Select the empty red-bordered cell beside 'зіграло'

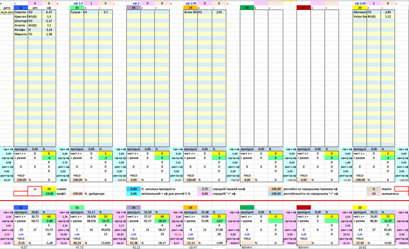402,189
